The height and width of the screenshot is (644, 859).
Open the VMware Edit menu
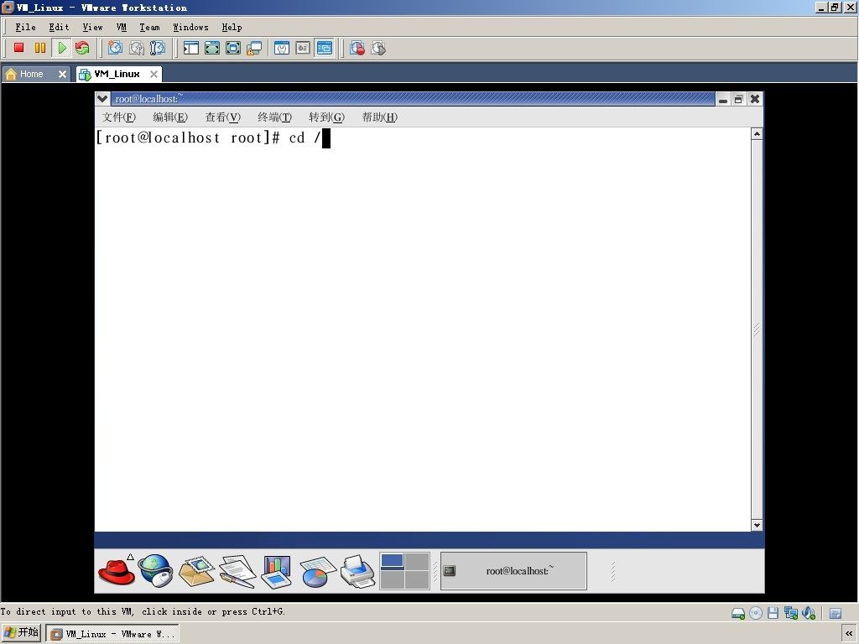click(x=59, y=27)
